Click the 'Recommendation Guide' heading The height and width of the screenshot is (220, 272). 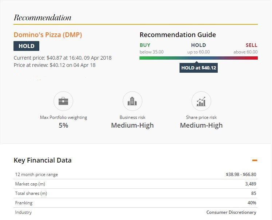pyautogui.click(x=178, y=35)
